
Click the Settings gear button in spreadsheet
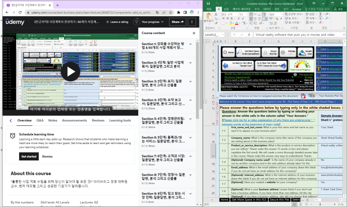point(288,52)
